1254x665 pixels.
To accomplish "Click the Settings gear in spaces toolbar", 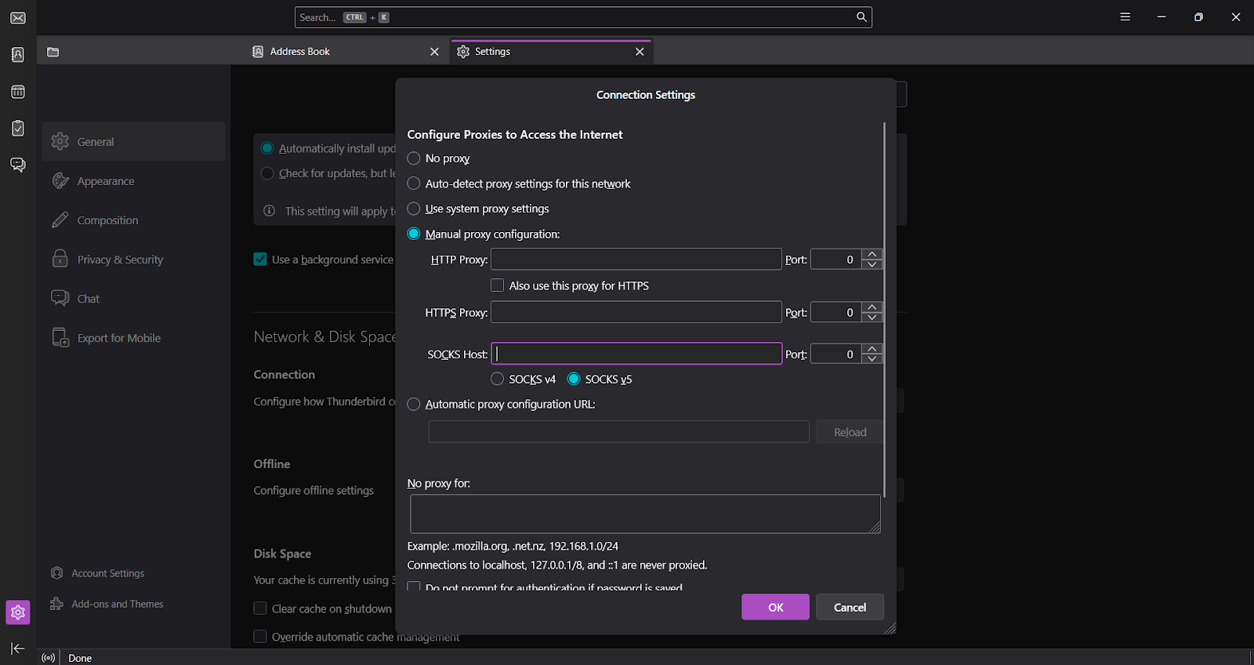I will coord(18,612).
